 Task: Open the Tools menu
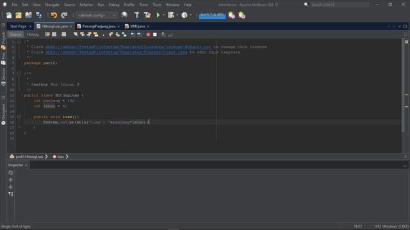[156, 4]
